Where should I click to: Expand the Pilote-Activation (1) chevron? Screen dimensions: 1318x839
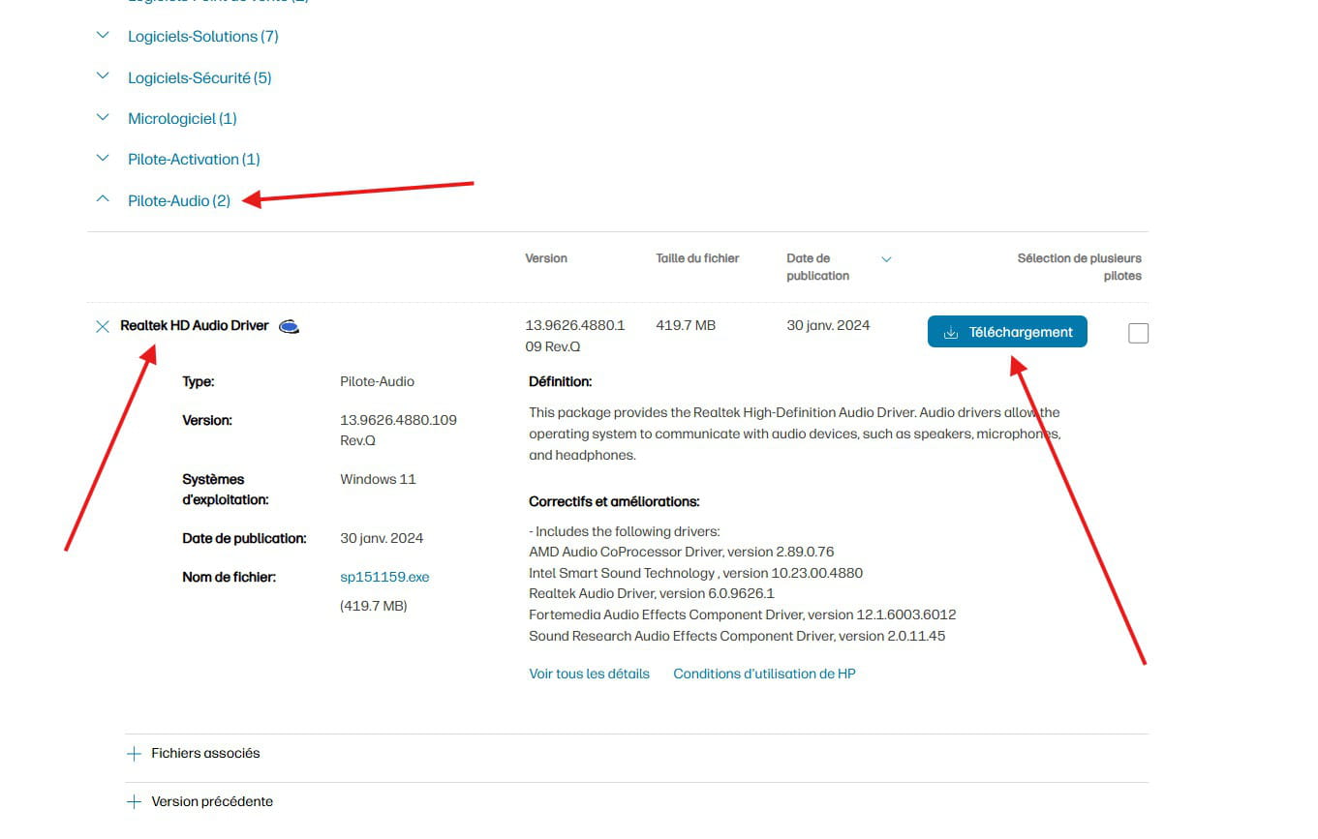point(103,158)
